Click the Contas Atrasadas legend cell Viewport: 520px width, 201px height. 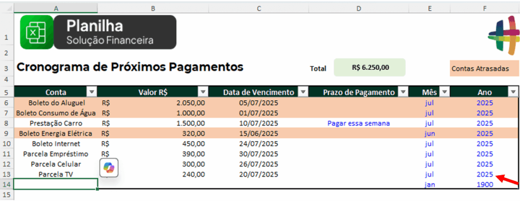(484, 69)
